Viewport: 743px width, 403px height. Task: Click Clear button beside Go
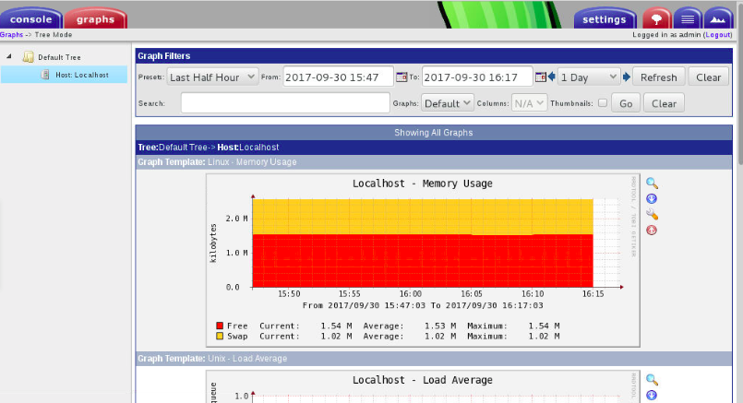664,103
